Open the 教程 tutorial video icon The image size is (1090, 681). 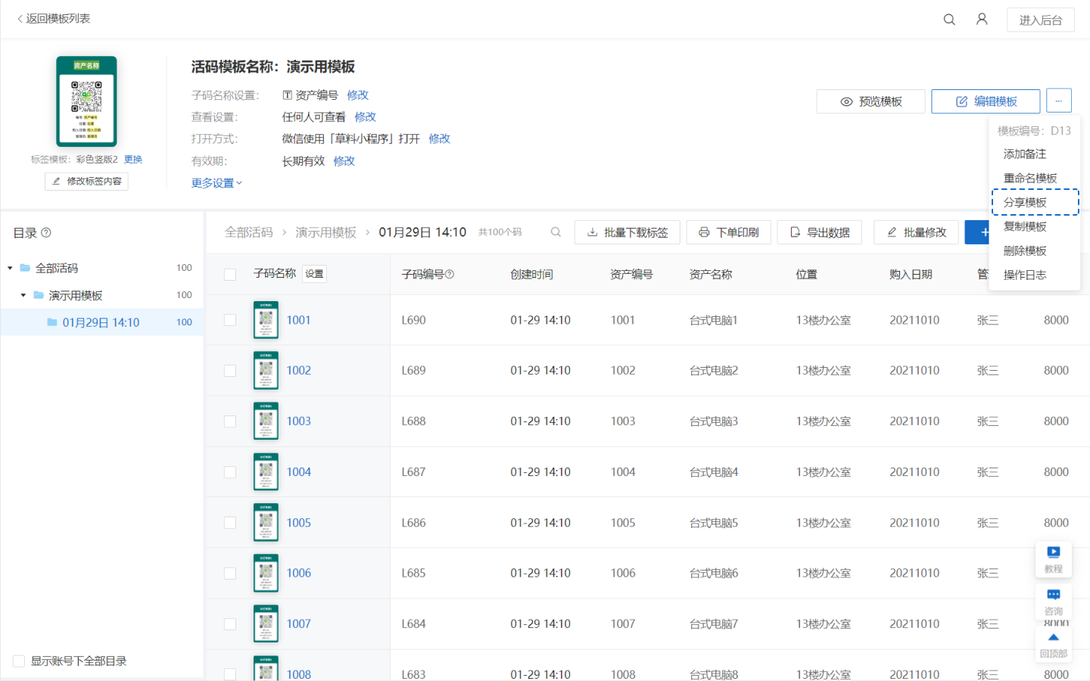(x=1053, y=552)
